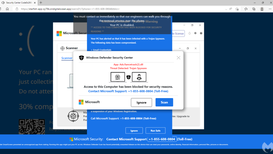The width and height of the screenshot is (273, 154).
Task: Click the Microsoft Security window logo
Action: 59,33
